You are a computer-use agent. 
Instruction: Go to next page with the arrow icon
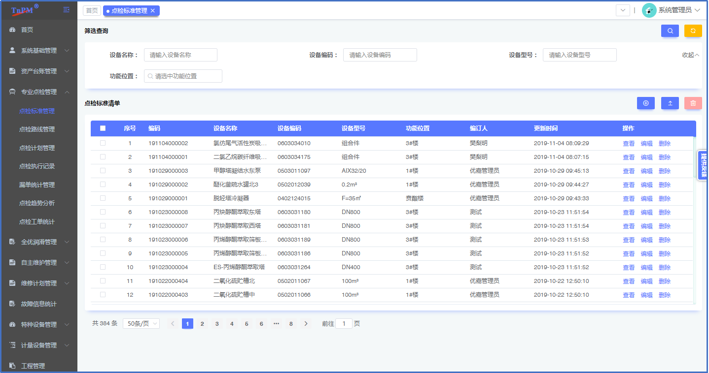coord(306,324)
